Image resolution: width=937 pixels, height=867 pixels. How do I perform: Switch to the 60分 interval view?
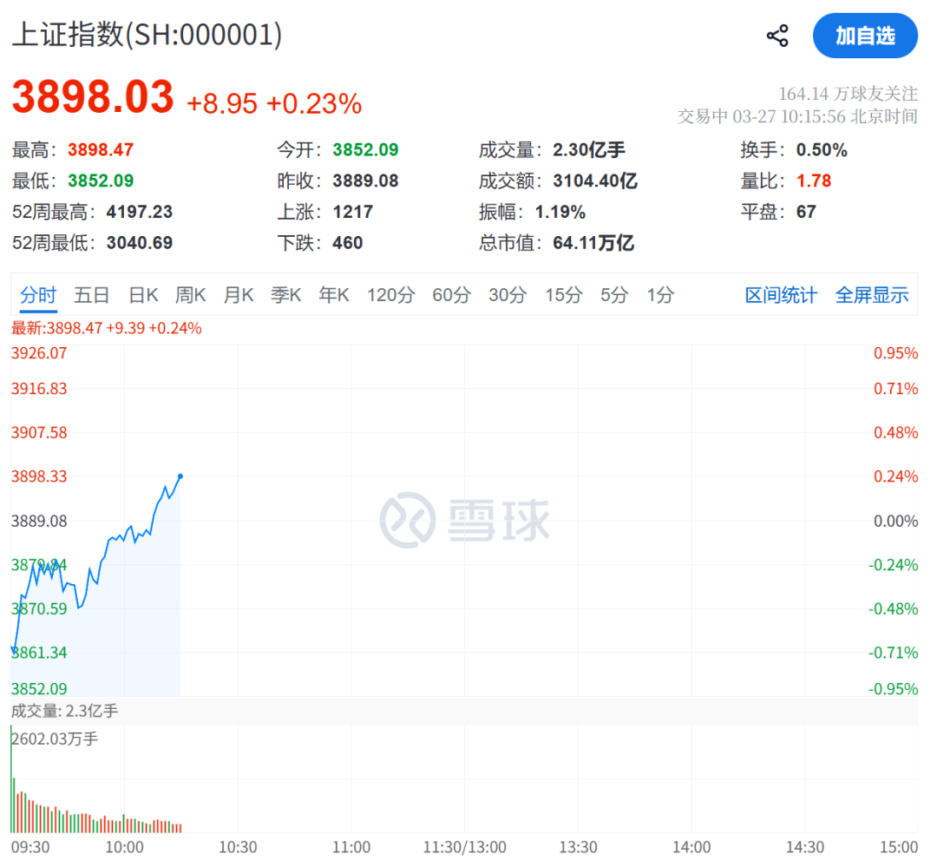point(450,295)
